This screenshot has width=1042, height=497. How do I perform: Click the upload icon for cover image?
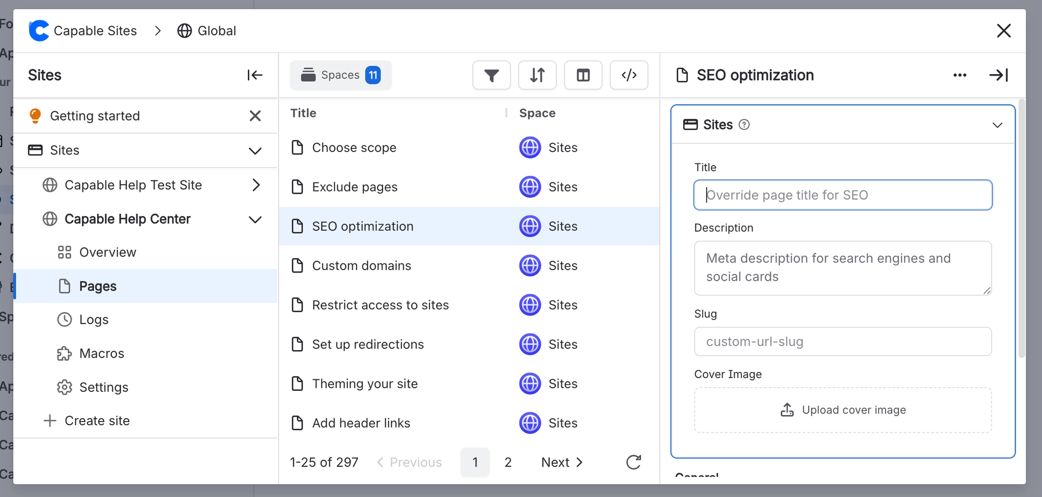tap(787, 410)
